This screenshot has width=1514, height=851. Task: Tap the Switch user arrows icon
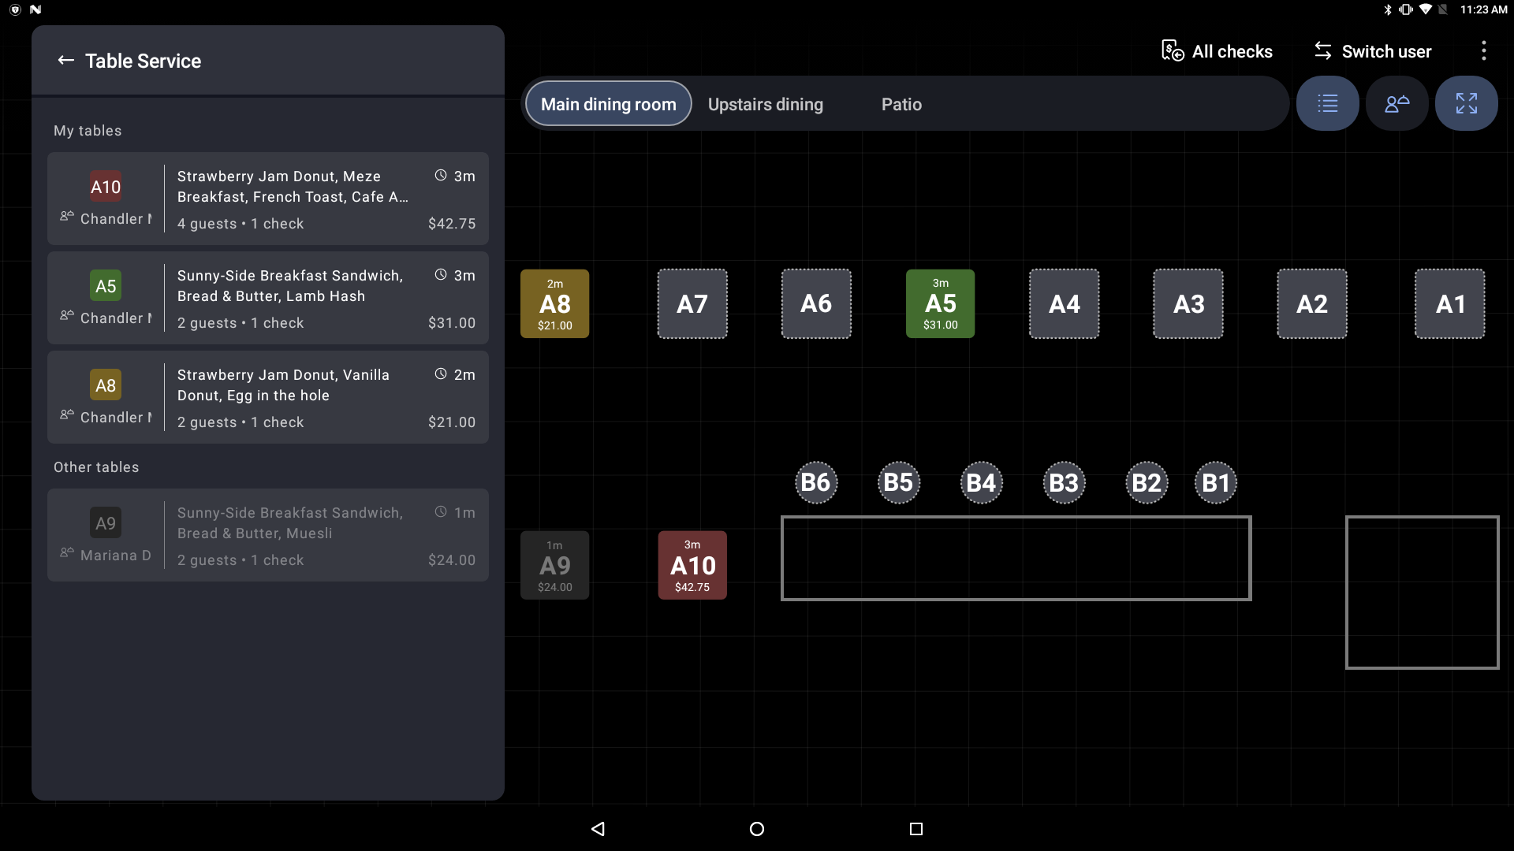(x=1323, y=50)
